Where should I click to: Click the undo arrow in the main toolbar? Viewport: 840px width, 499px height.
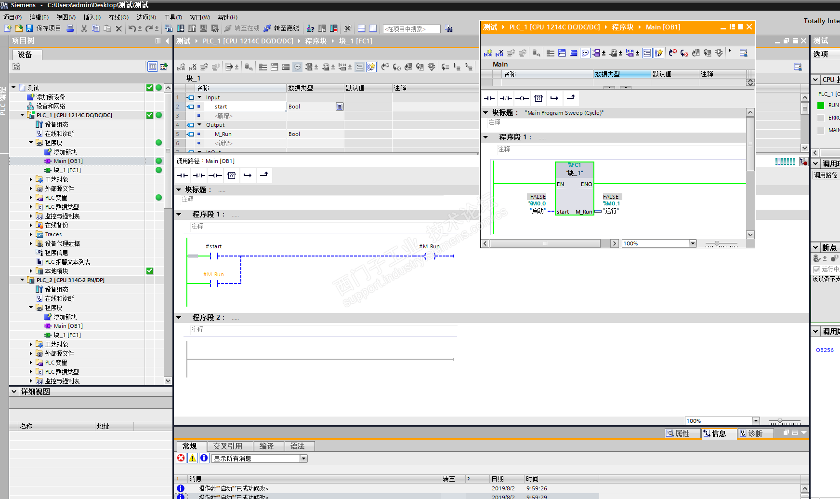131,28
